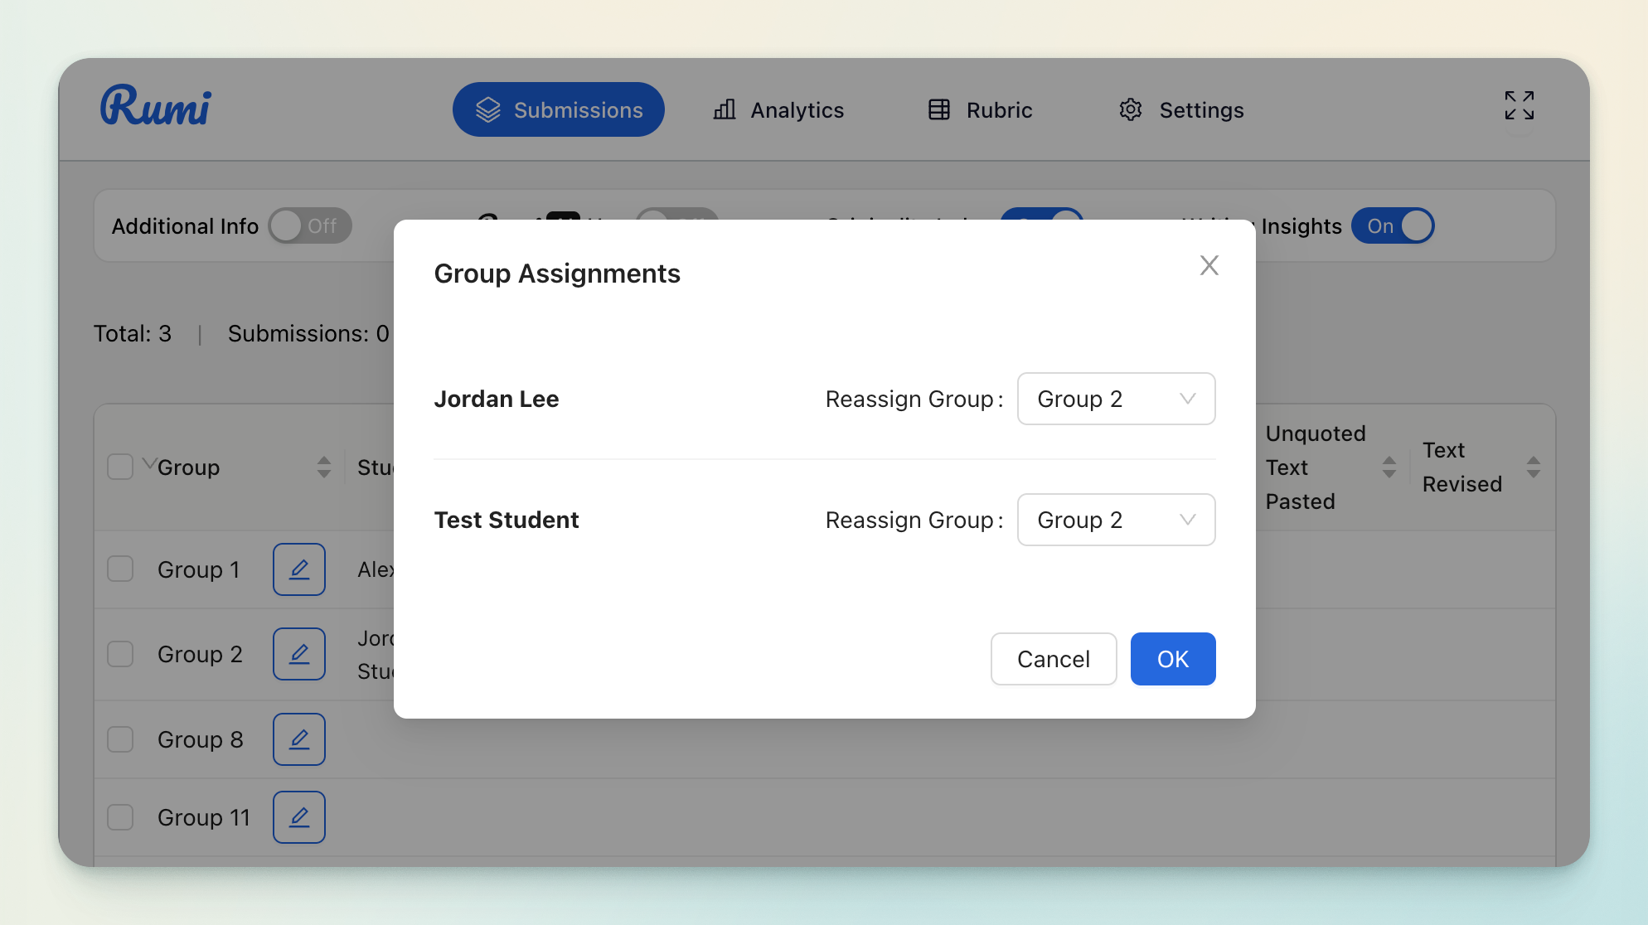Click the edit pencil for Group 11

[299, 817]
